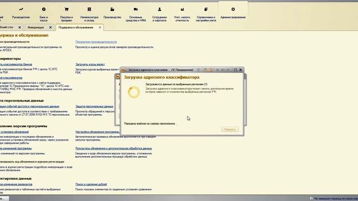Select the Поддержка и обслуживание tab
The width and height of the screenshot is (358, 201).
(x=76, y=27)
